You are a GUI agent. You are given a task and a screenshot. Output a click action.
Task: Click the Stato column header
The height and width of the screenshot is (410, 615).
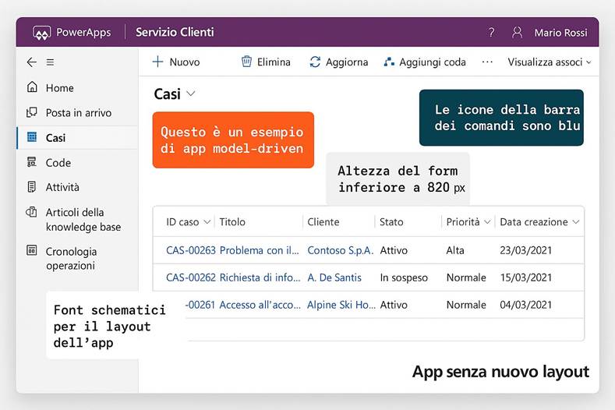coord(391,222)
